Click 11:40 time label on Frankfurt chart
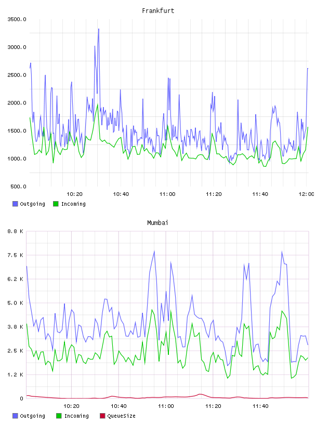Image resolution: width=316 pixels, height=424 pixels. tap(260, 194)
